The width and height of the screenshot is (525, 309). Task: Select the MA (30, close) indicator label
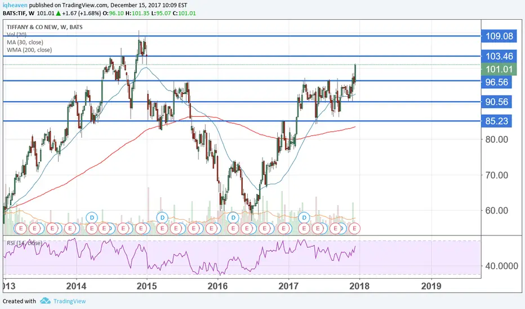[25, 42]
